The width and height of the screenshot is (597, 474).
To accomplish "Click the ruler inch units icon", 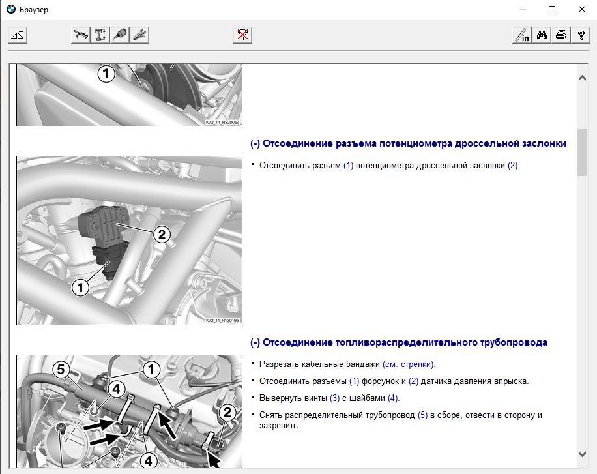I will (521, 35).
